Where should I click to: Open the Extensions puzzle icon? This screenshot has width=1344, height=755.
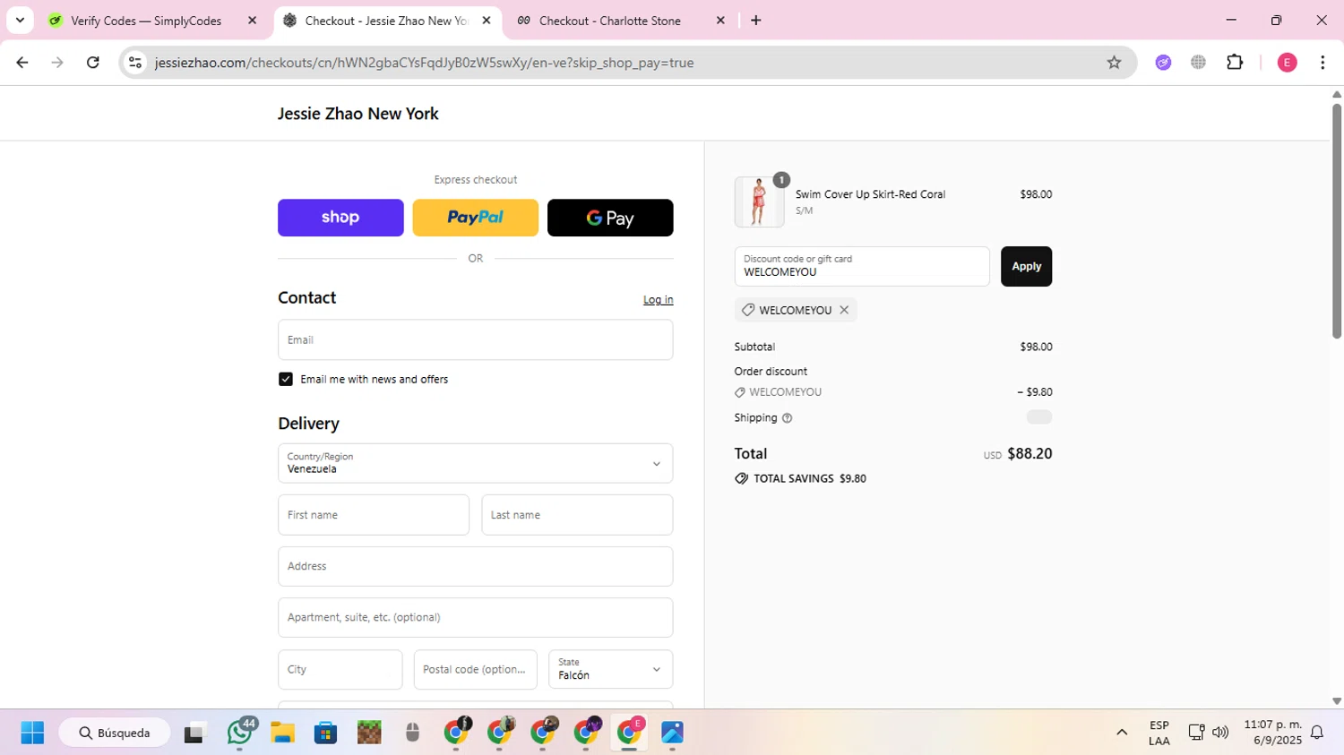point(1235,63)
